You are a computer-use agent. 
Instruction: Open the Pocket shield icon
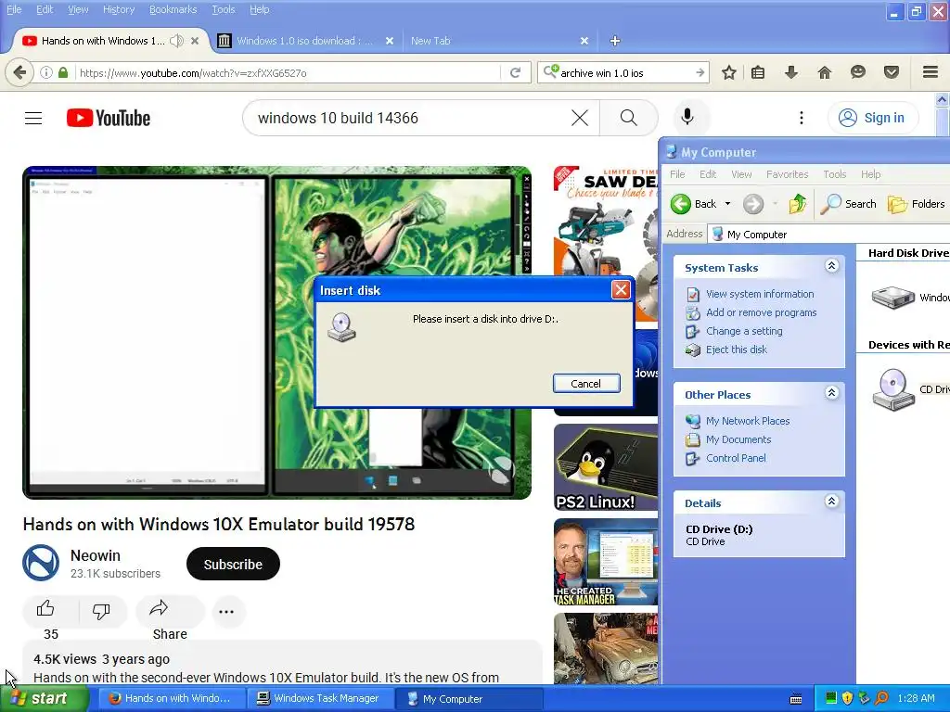[892, 72]
